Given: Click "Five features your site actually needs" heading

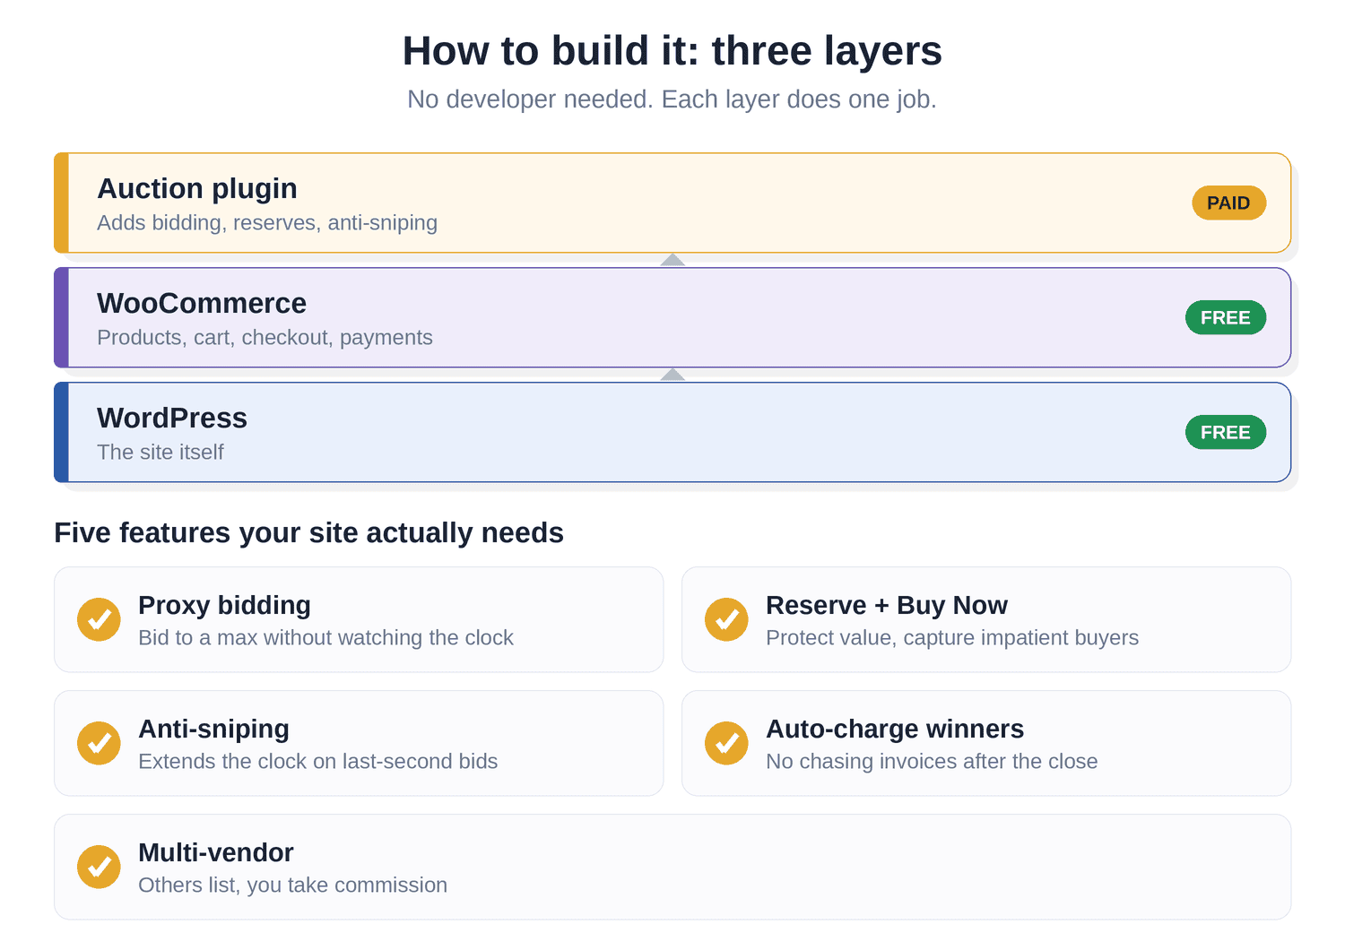Looking at the screenshot, I should pyautogui.click(x=308, y=532).
